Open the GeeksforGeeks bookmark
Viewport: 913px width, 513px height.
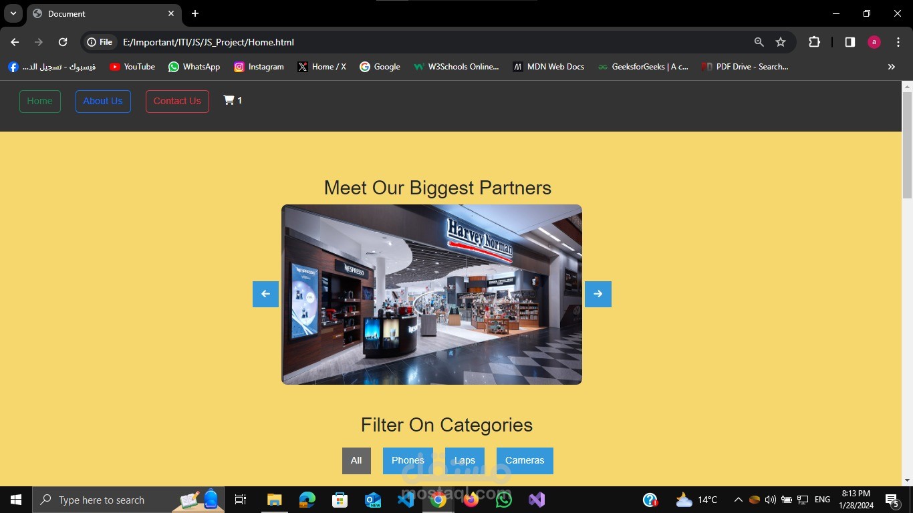click(x=643, y=67)
